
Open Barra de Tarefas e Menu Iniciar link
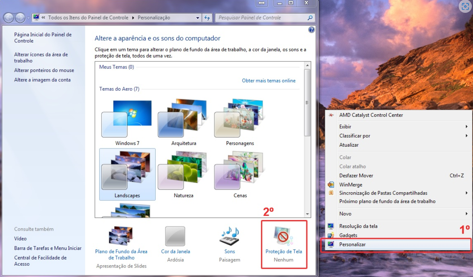coord(48,248)
